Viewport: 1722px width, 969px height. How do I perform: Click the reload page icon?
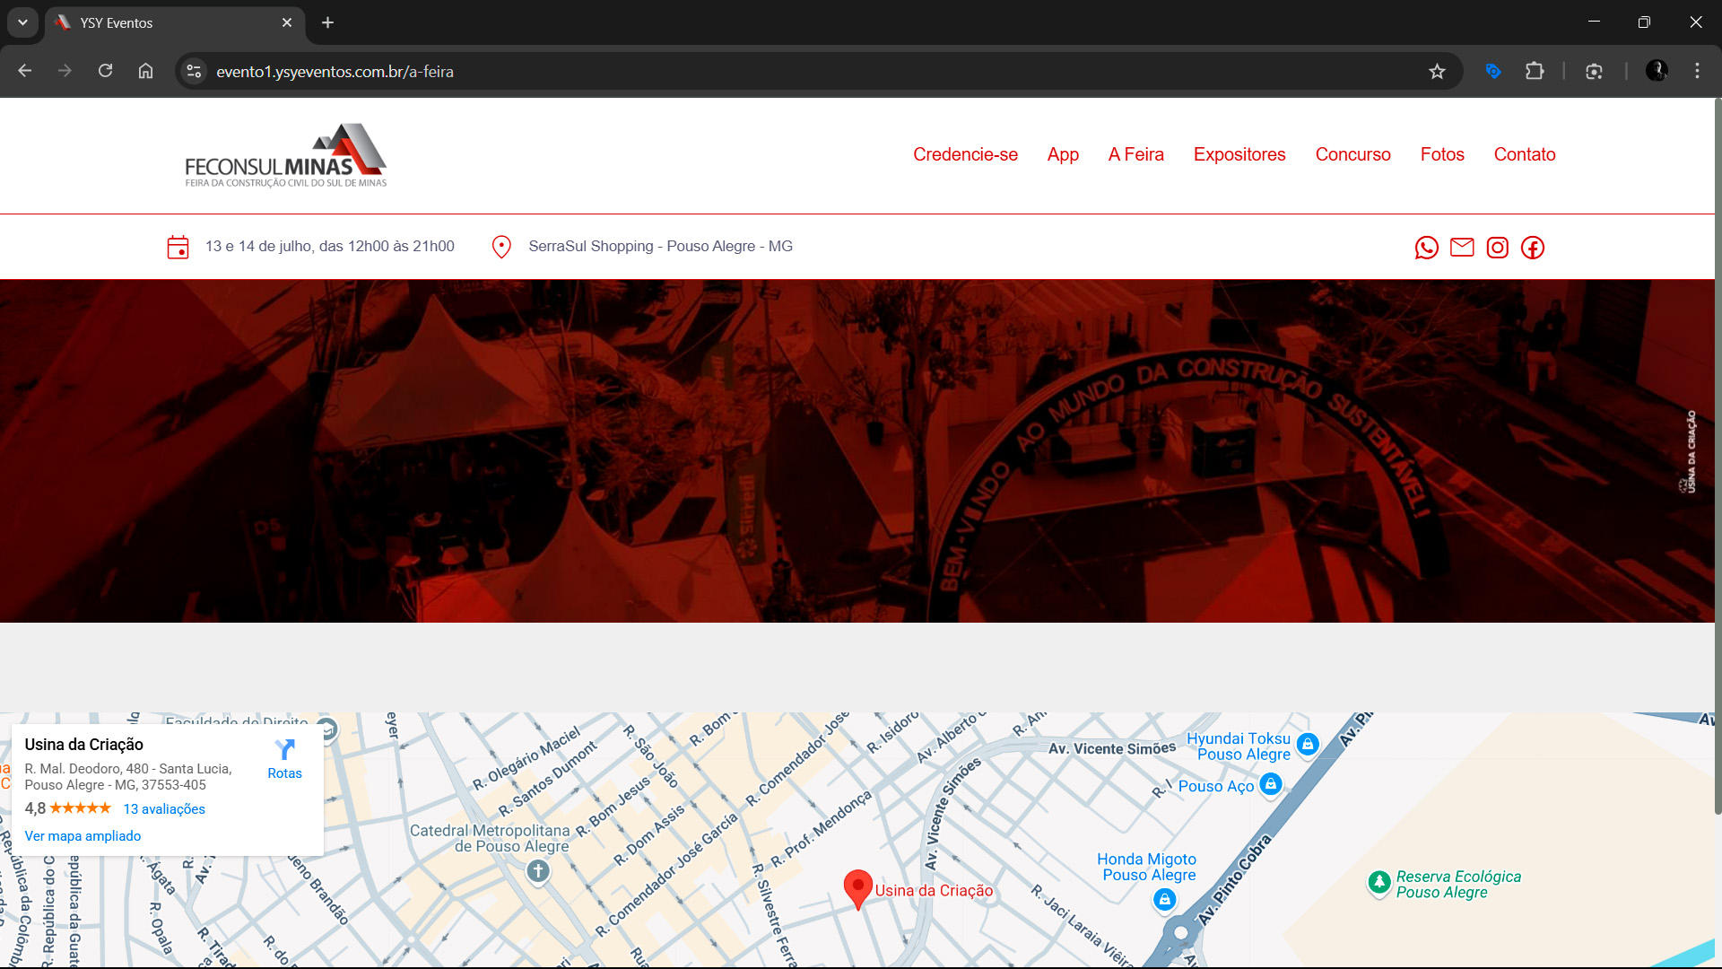[105, 71]
